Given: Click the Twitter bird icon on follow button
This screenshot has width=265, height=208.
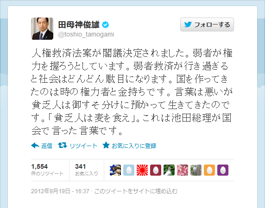Looking at the screenshot, I should click(x=188, y=24).
